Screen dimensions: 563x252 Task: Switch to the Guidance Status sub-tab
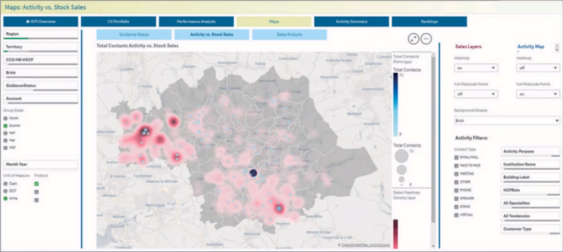point(134,35)
